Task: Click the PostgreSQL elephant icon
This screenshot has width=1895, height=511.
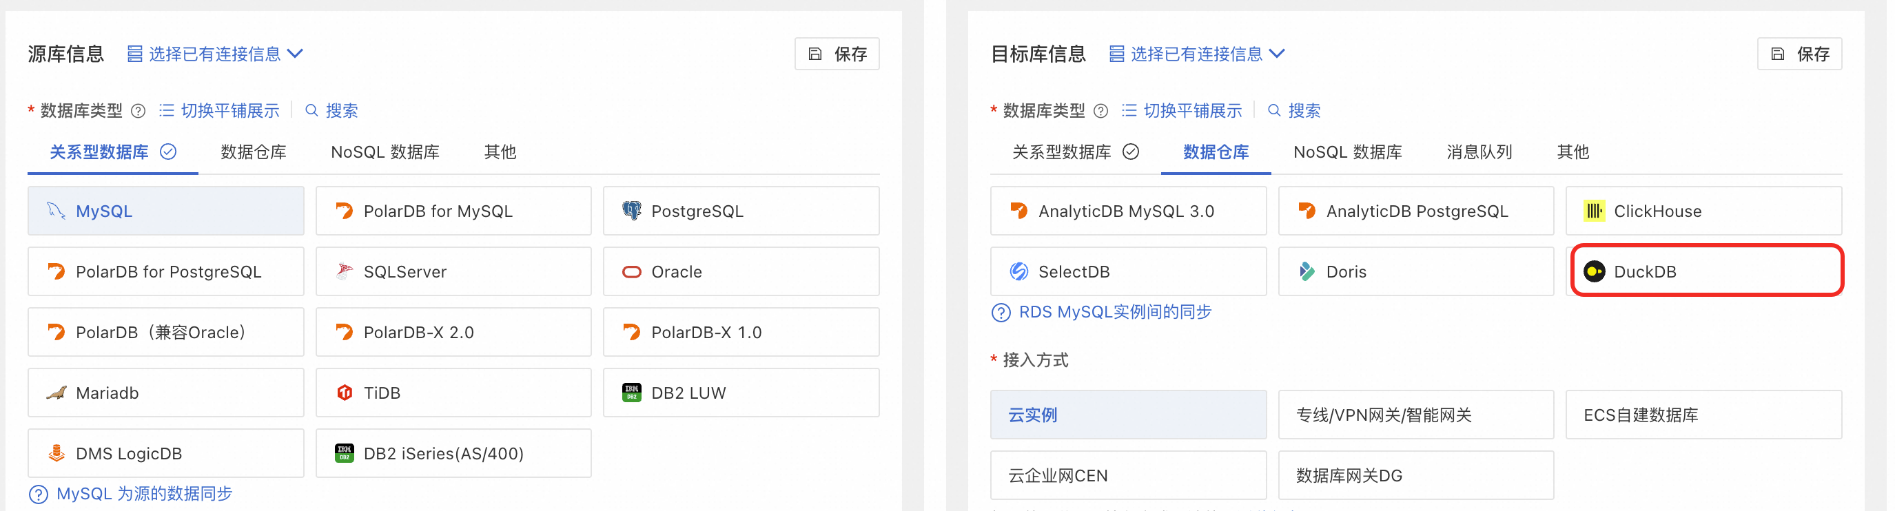Action: coord(631,211)
